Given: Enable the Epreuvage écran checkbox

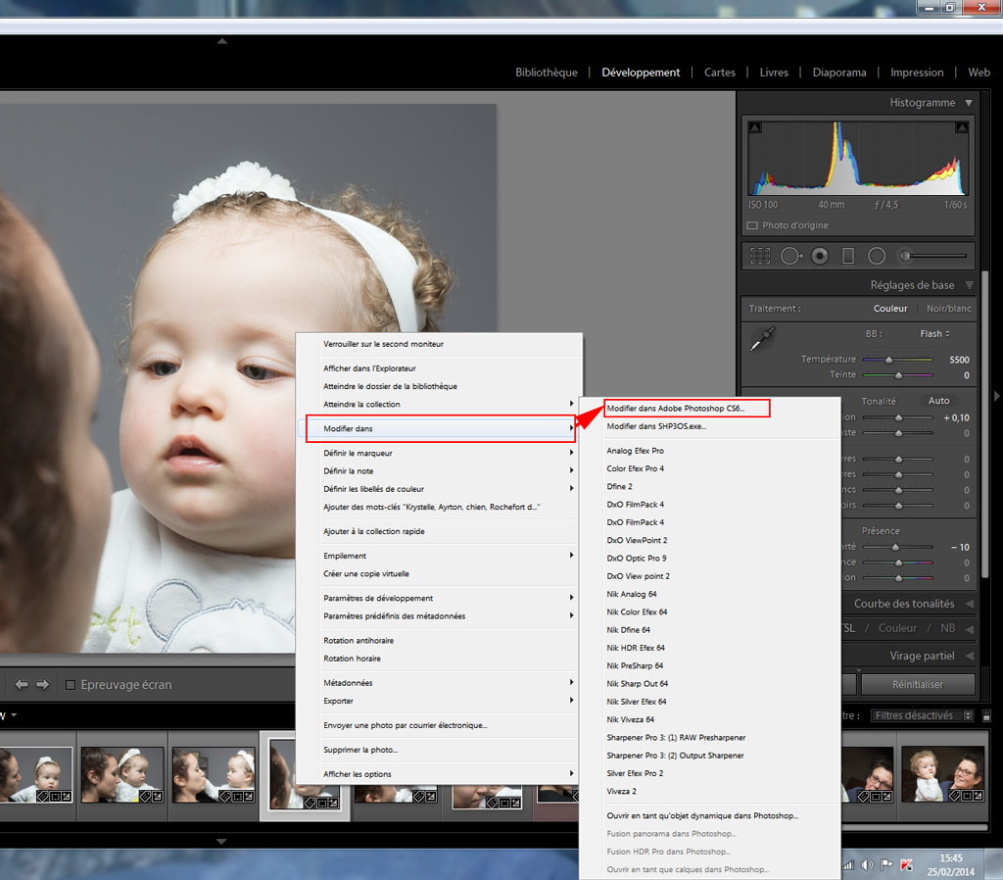Looking at the screenshot, I should click(x=71, y=685).
